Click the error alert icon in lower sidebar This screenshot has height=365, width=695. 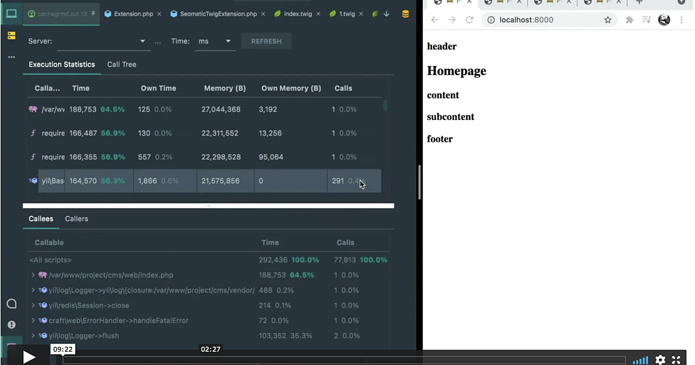[11, 324]
